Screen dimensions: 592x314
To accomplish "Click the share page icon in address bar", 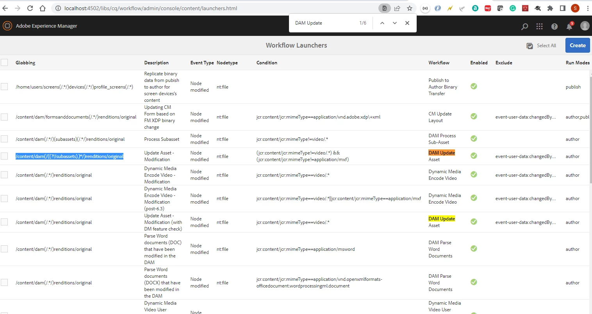I will 397,8.
